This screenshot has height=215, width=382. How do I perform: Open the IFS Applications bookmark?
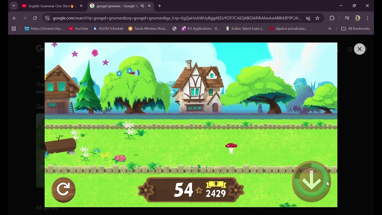201,29
